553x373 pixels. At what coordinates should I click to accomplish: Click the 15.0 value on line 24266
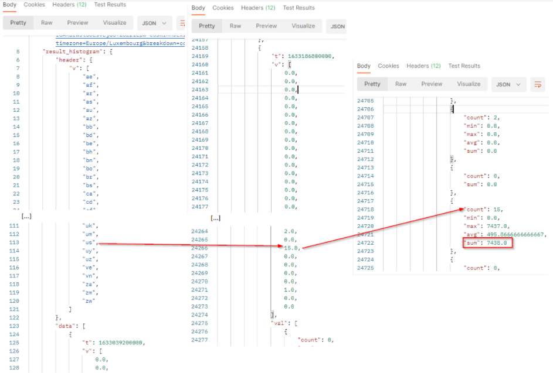[291, 248]
